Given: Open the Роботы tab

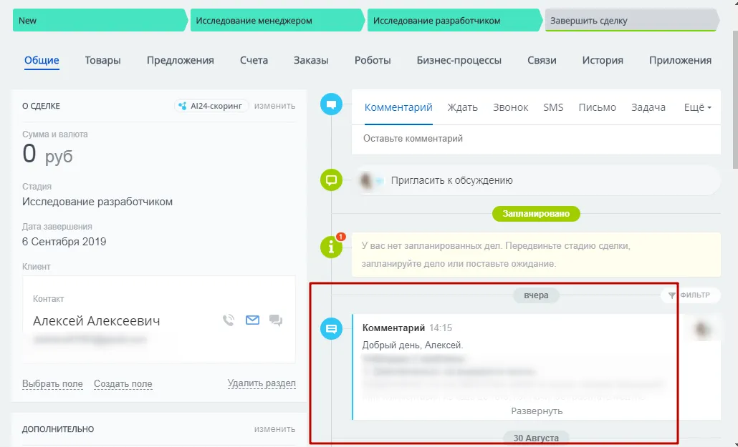Looking at the screenshot, I should (373, 60).
